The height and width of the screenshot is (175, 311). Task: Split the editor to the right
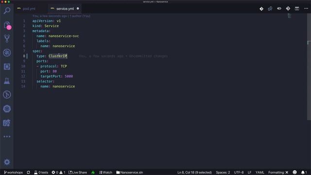297,9
